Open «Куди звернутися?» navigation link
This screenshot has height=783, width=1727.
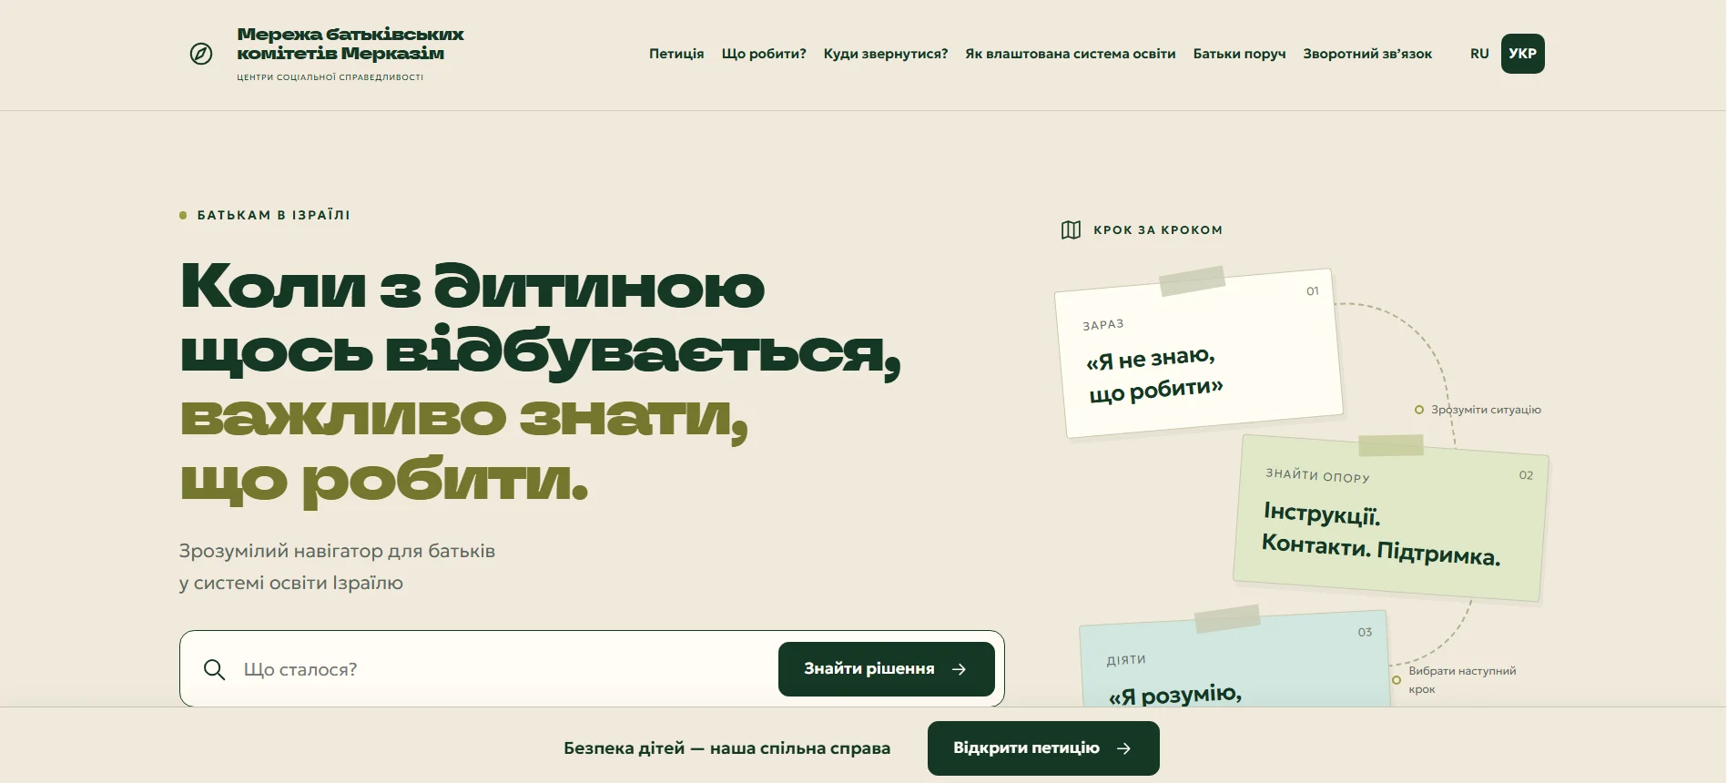point(886,54)
